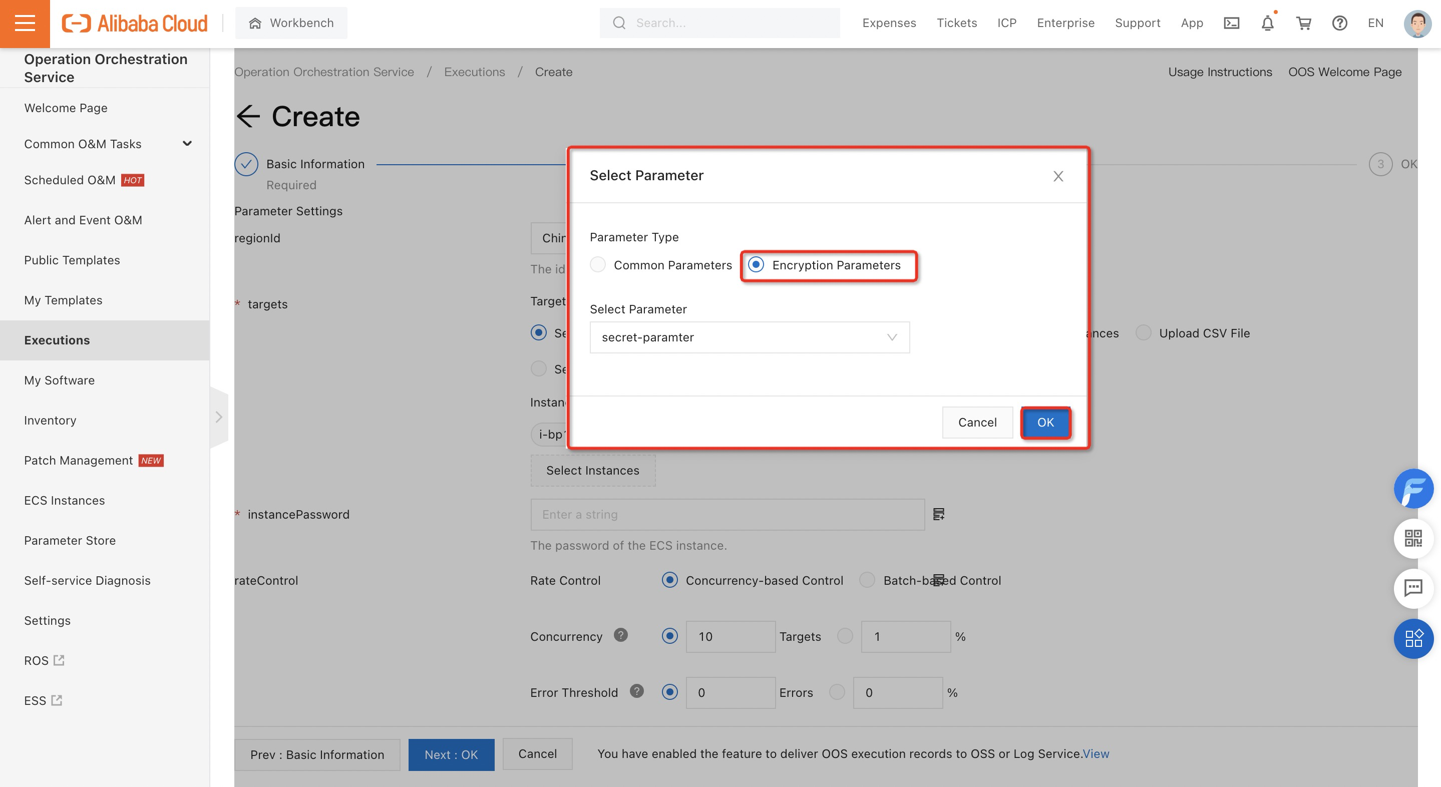Open the user avatar menu
This screenshot has height=787, width=1441.
1417,24
